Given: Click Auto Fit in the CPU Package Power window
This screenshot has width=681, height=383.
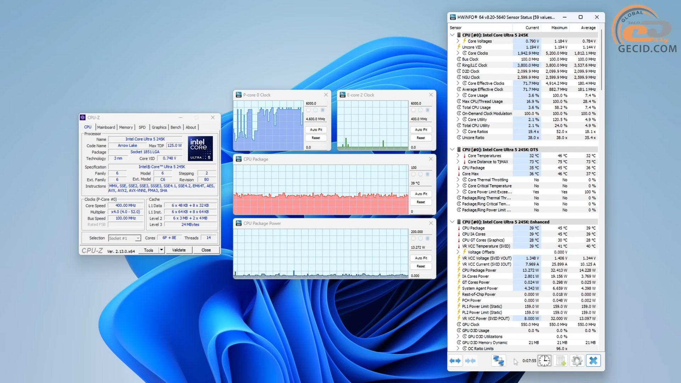Looking at the screenshot, I should (421, 258).
